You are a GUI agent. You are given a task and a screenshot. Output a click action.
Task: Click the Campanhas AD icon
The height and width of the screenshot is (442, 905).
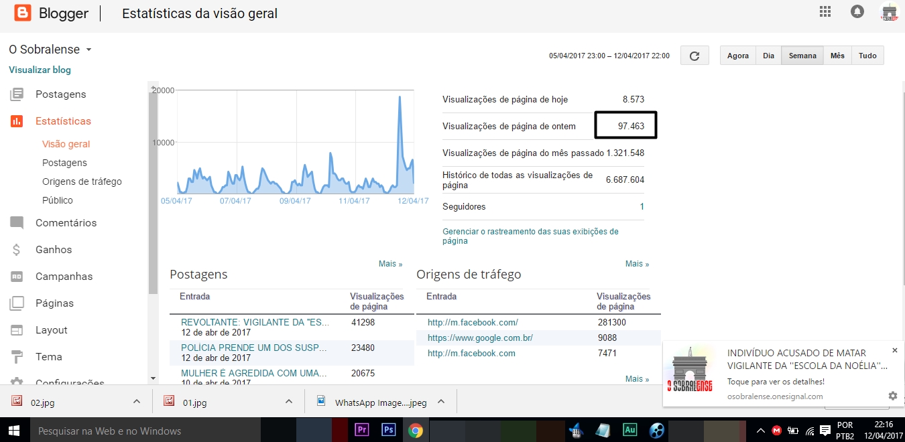(x=17, y=277)
